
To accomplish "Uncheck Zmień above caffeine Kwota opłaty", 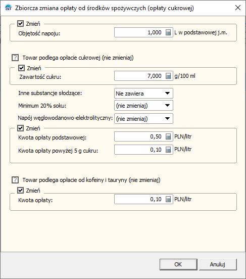I will (20, 191).
